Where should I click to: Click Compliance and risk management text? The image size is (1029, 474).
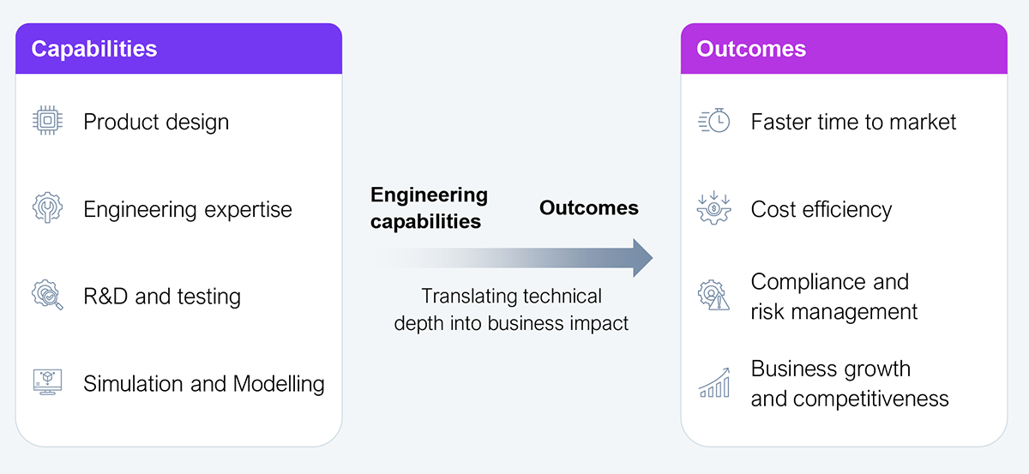(x=833, y=297)
